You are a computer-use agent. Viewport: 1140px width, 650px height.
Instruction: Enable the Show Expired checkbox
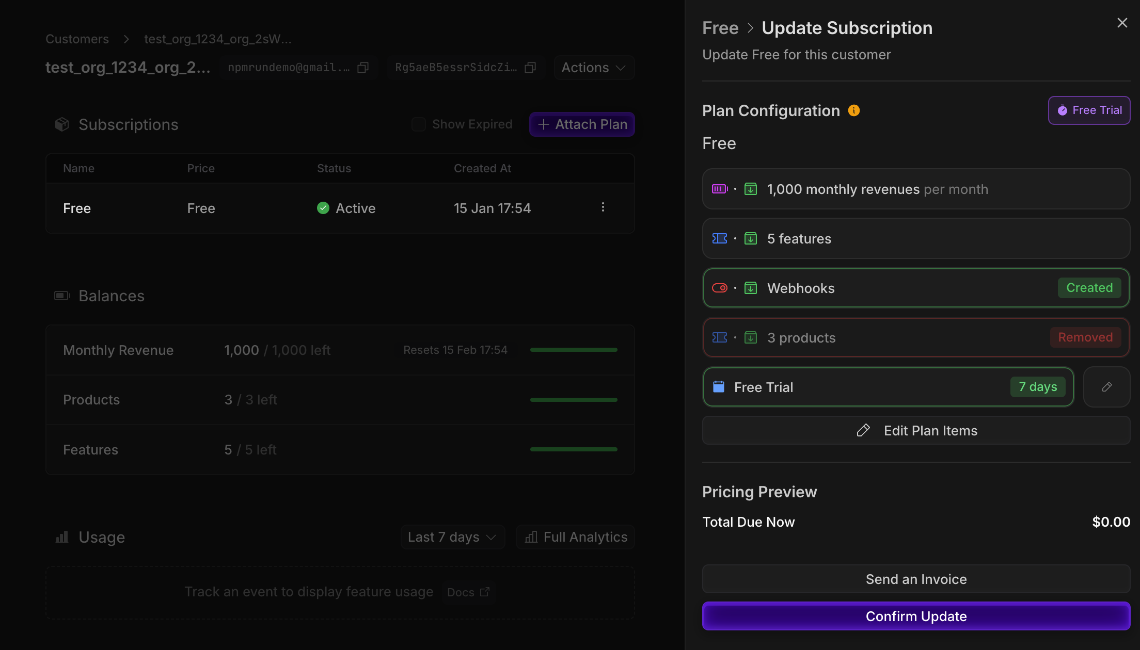coord(418,124)
